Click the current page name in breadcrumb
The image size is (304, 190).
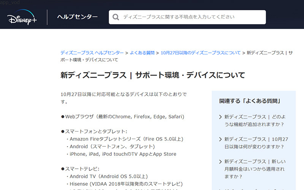pos(269,53)
